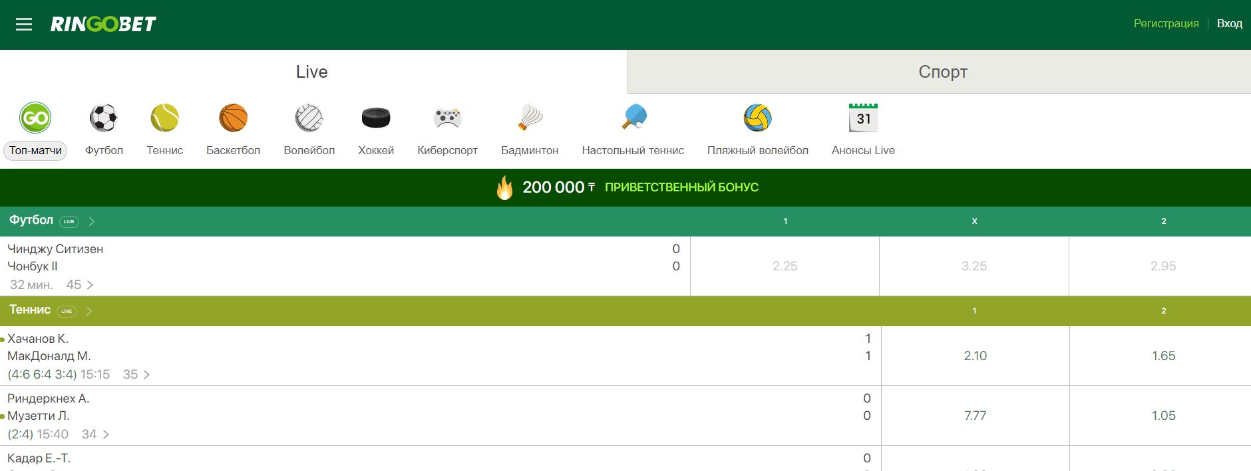The image size is (1251, 471).
Task: Bet on МакДоналд at 1.65
Action: 1164,355
